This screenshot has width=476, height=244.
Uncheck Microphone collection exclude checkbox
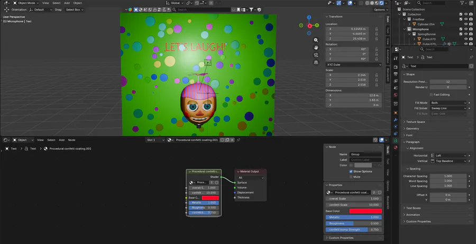461,29
